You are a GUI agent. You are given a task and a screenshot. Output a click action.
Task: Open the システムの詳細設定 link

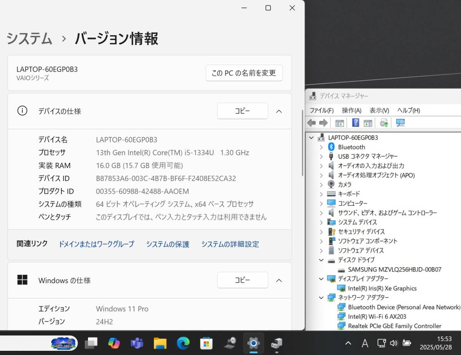[x=230, y=244]
